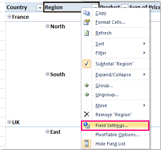Select the Sum of Price header
Viewport: 161px width, 150px height.
145,7
